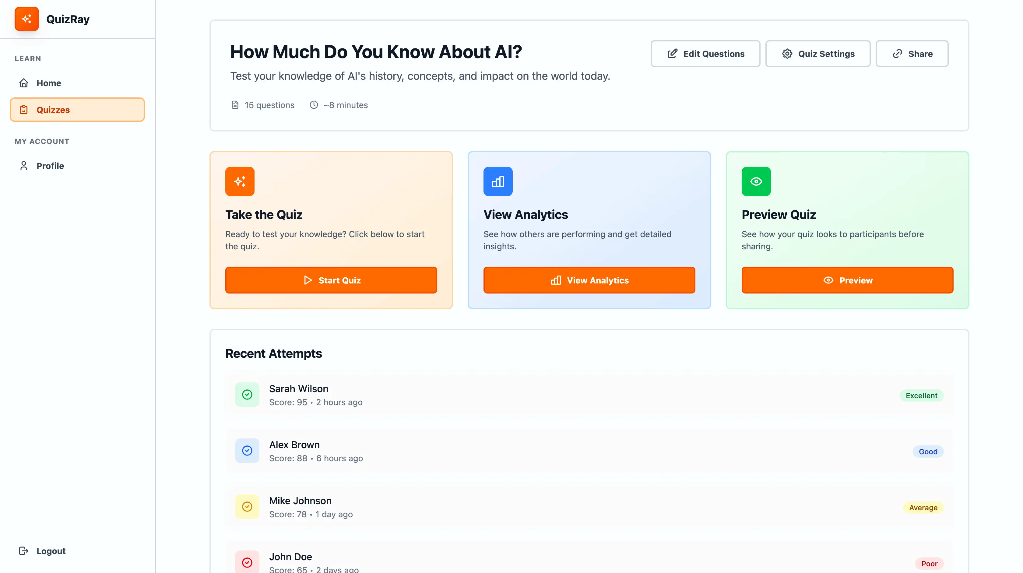Select Quizzes in the sidebar
The image size is (1023, 573).
pos(77,110)
